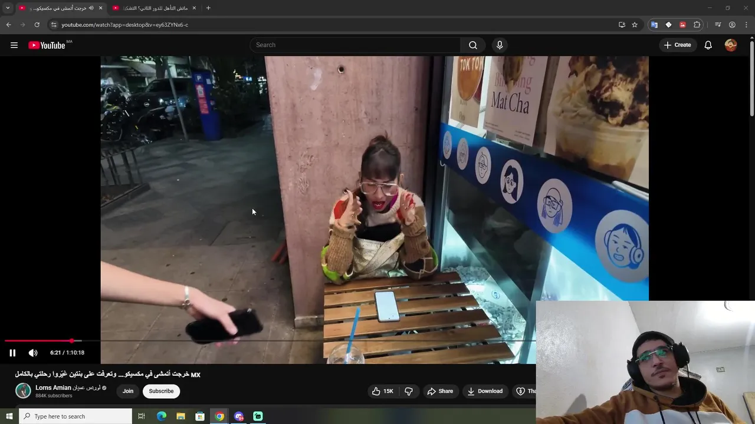The height and width of the screenshot is (424, 755).
Task: Go forward in browser history
Action: (x=22, y=25)
